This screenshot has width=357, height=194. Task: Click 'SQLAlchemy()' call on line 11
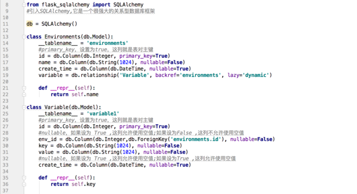pyautogui.click(x=59, y=24)
